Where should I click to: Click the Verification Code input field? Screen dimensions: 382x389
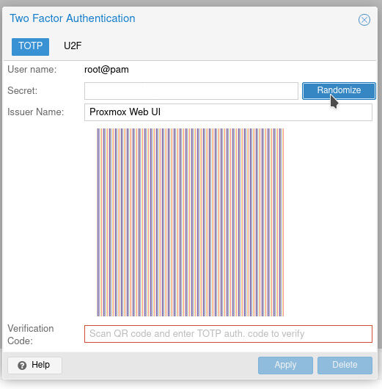[x=228, y=334]
